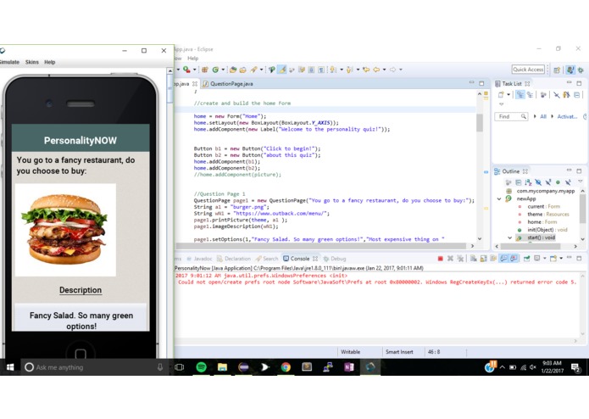Viewport: 589px width, 419px height.
Task: Click the Next Annotation toolbar icon
Action: point(333,70)
